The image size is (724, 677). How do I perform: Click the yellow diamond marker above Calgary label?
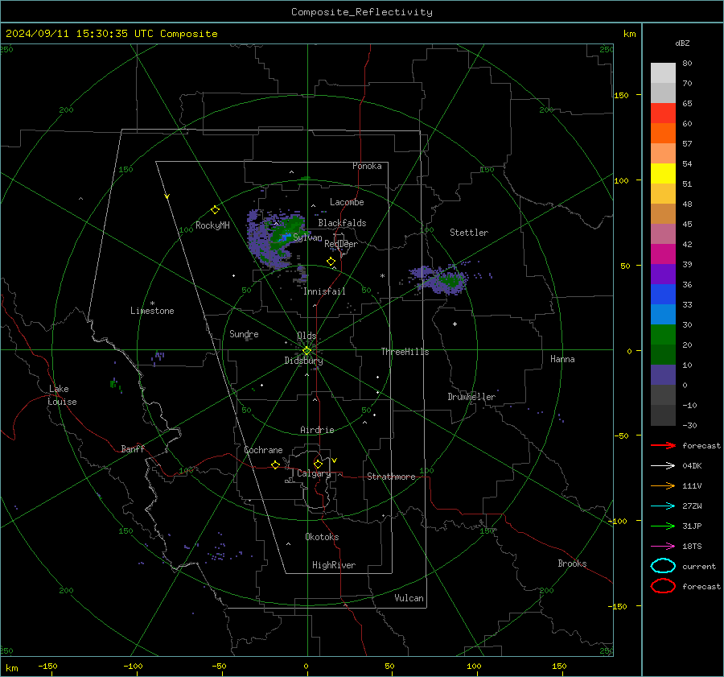[318, 464]
